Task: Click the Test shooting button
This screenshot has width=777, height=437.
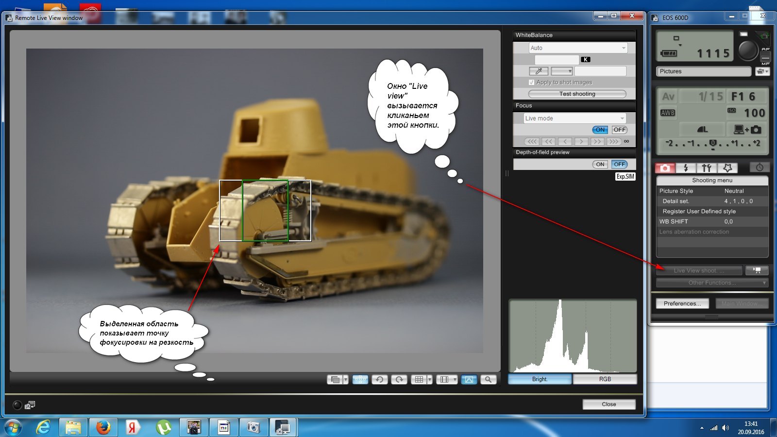Action: 577,94
